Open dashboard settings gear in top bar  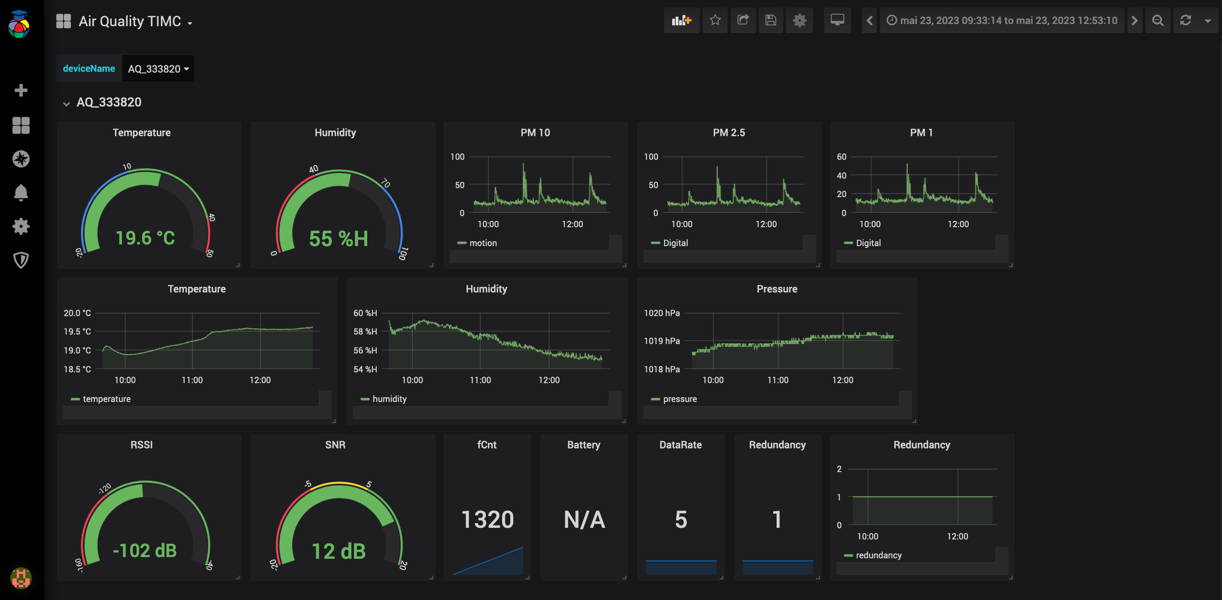point(799,20)
